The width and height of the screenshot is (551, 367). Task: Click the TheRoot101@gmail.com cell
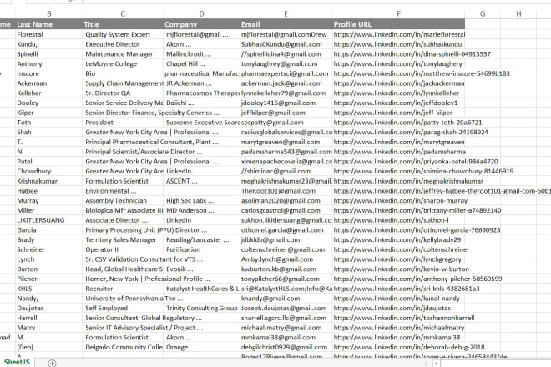pos(286,191)
